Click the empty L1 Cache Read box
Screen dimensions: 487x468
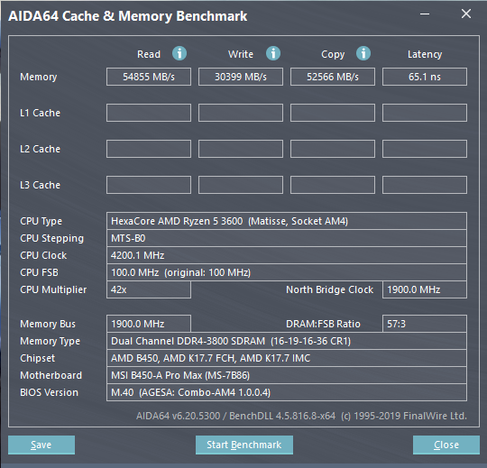pyautogui.click(x=149, y=113)
